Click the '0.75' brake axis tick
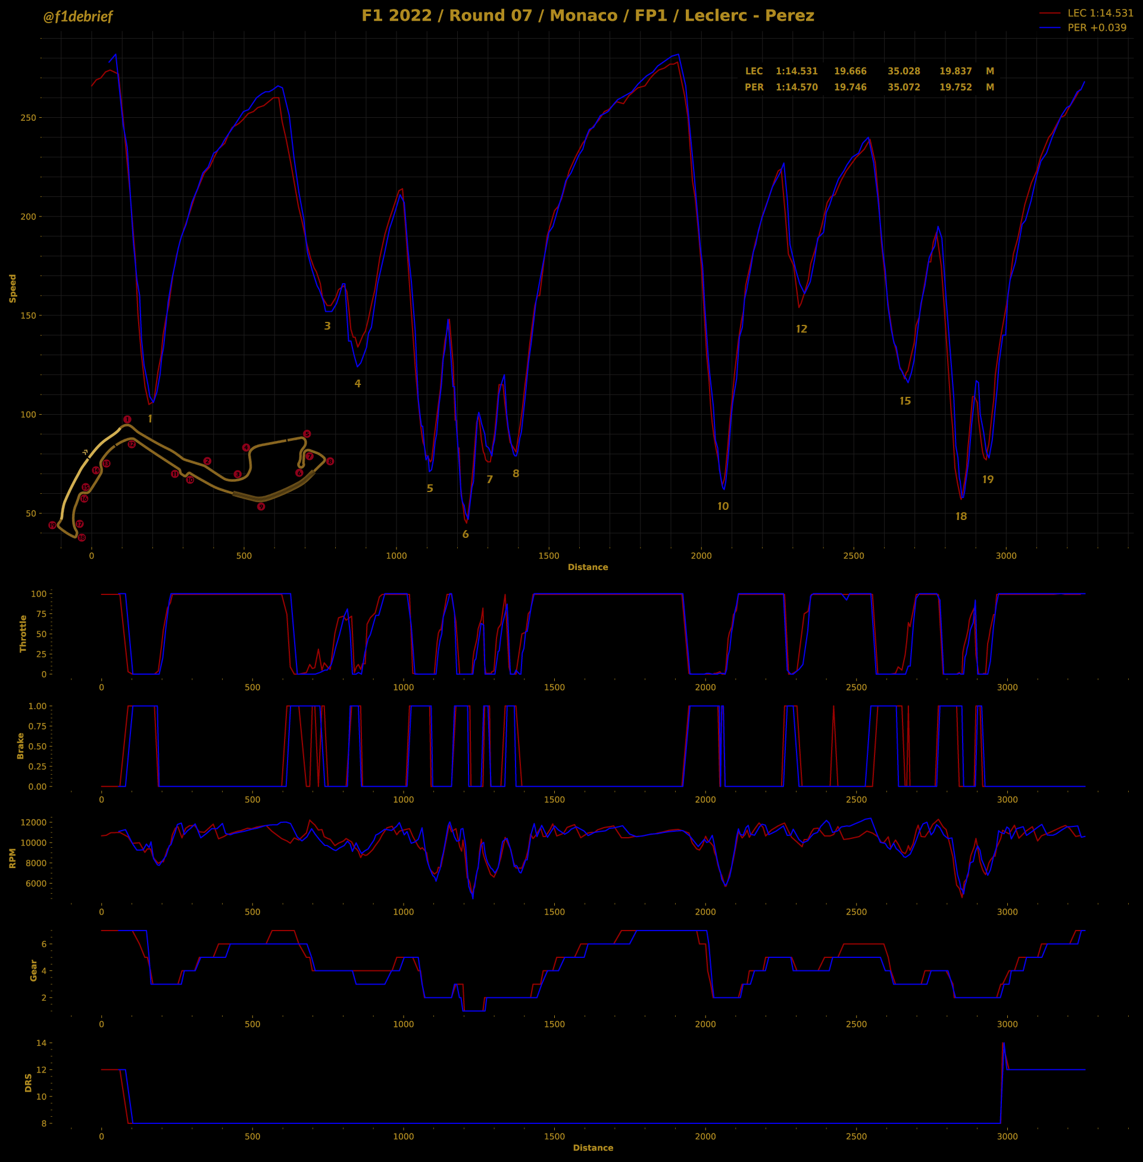 (x=38, y=726)
